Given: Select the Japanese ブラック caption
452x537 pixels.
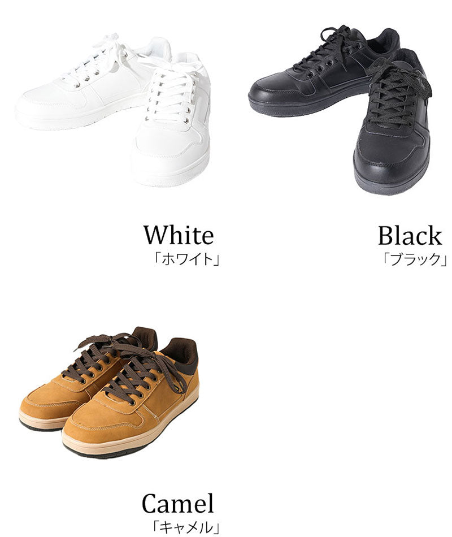Looking at the screenshot, I should click(415, 259).
